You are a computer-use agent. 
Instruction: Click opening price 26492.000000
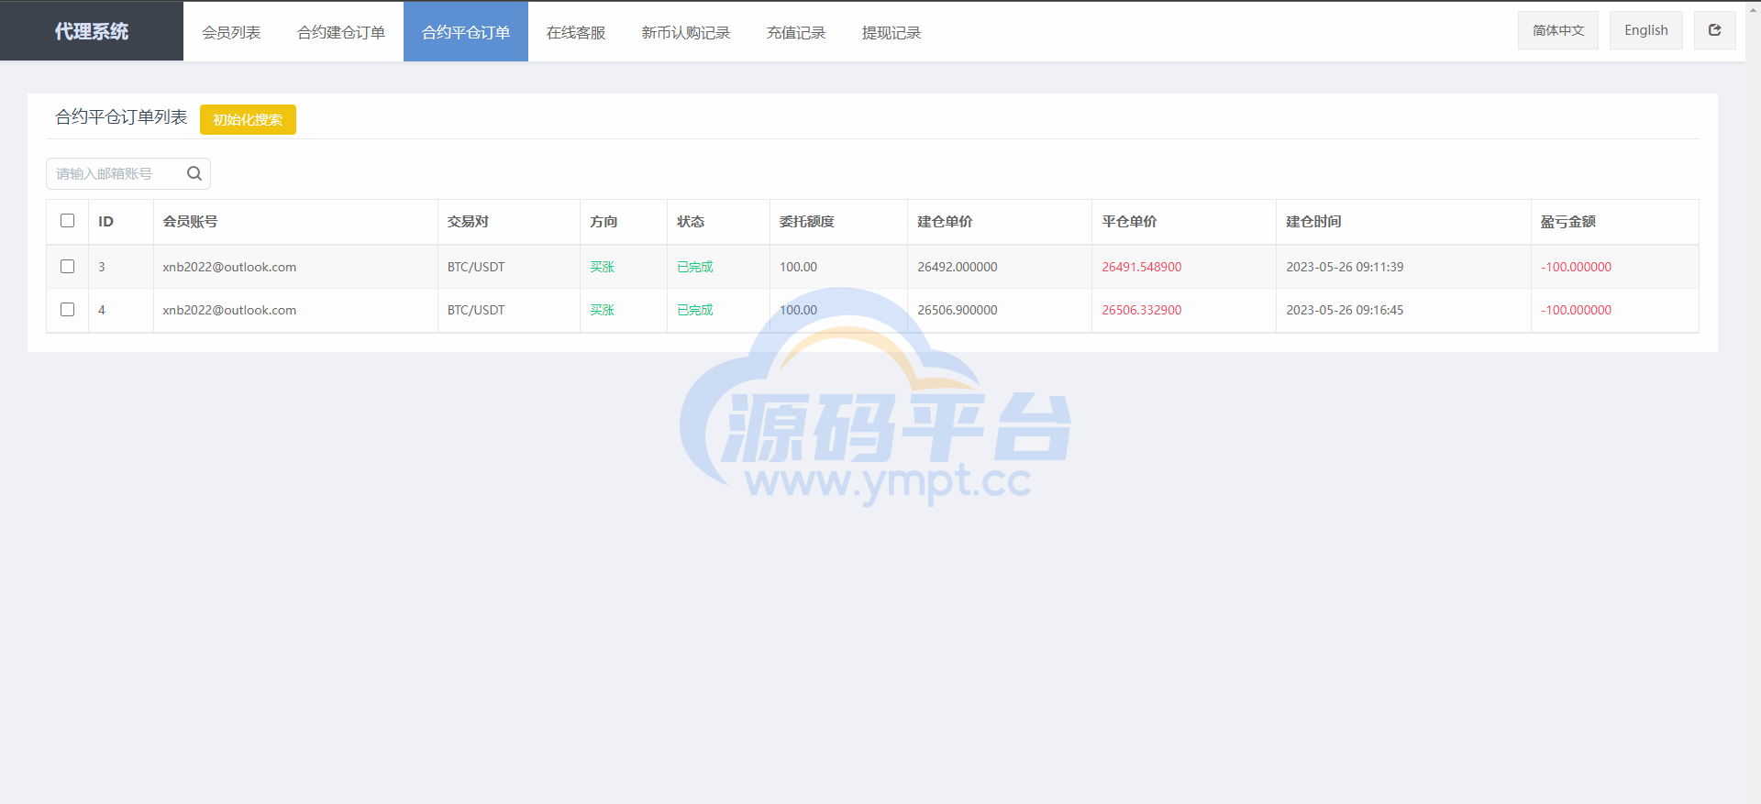pos(958,267)
